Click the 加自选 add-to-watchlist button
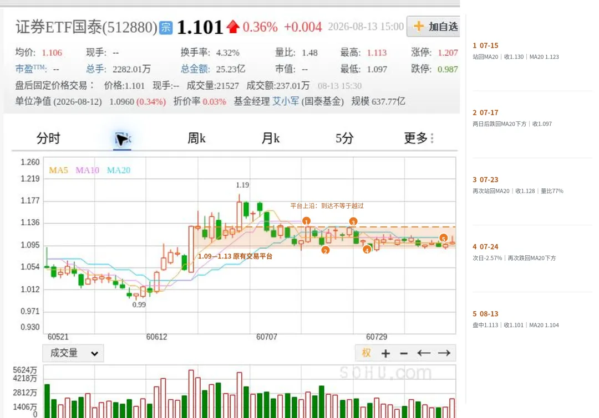Image resolution: width=599 pixels, height=418 pixels. (x=434, y=27)
